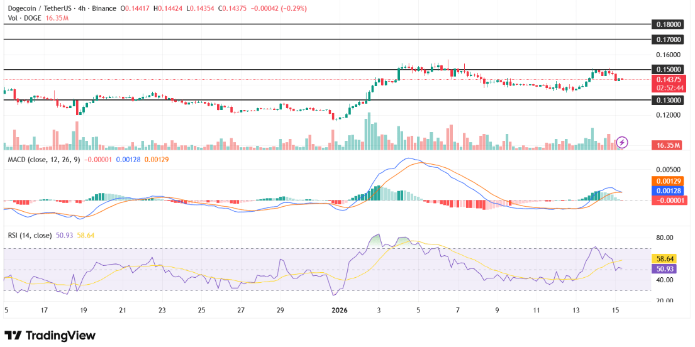Click the TradingView logo
This screenshot has width=695, height=347.
[50, 336]
